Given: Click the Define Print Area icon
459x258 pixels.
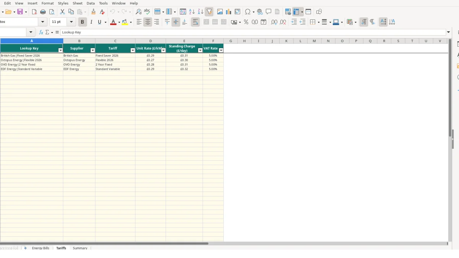Looking at the screenshot, I should (288, 12).
